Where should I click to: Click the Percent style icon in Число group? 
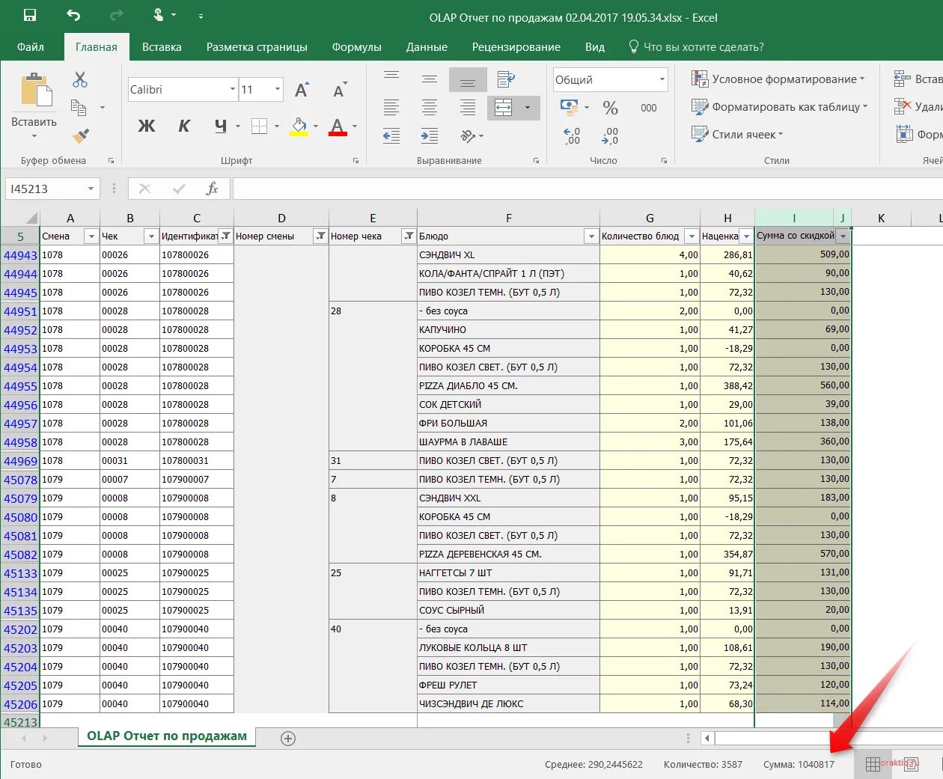pyautogui.click(x=610, y=108)
